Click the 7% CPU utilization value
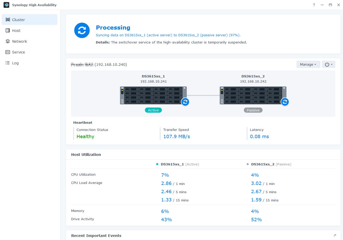 (165, 175)
